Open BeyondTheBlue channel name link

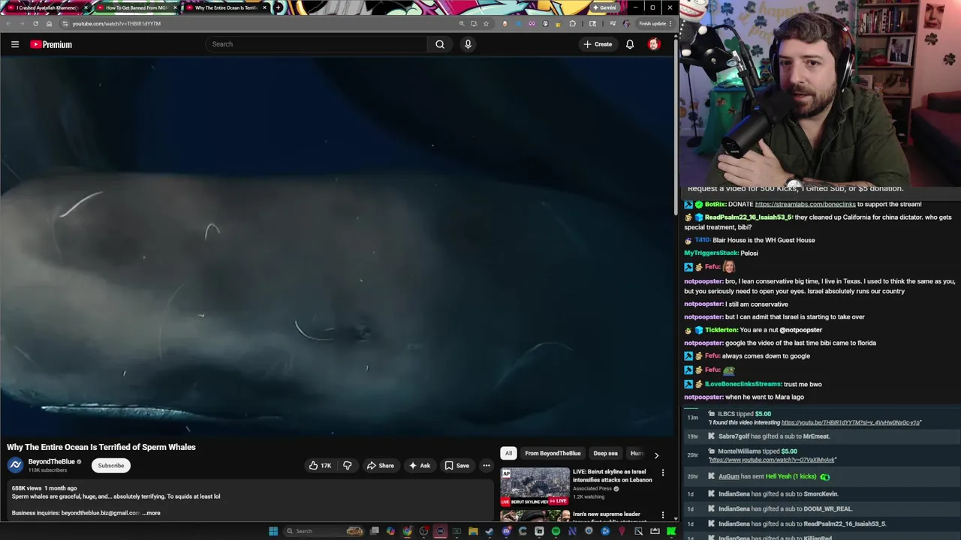pos(52,462)
